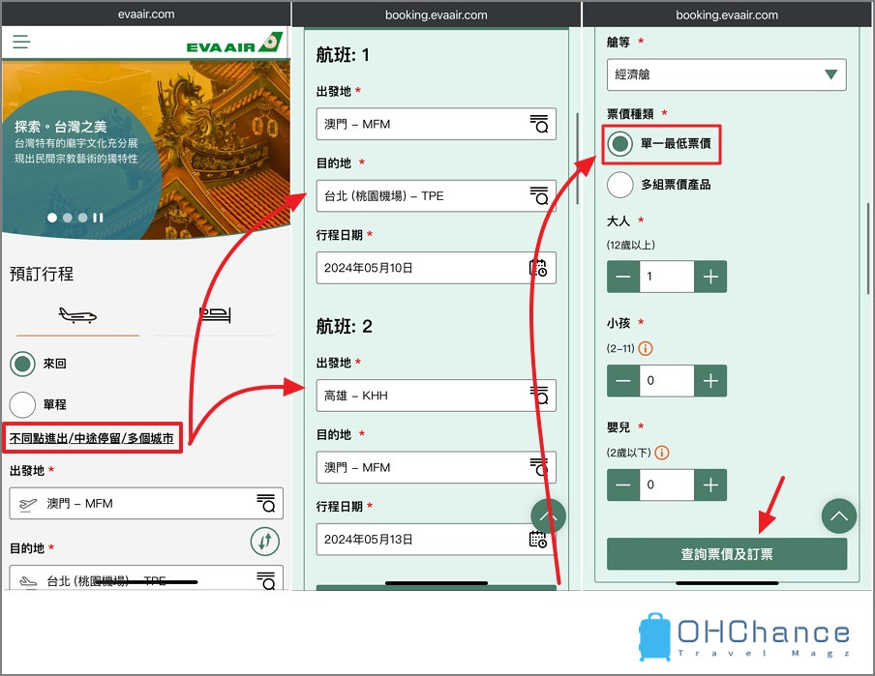The width and height of the screenshot is (875, 676).
Task: Click the right booking.evaair.com address bar
Action: click(727, 15)
